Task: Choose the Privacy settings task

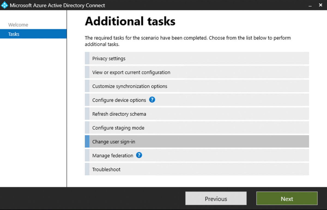Action: [x=197, y=59]
